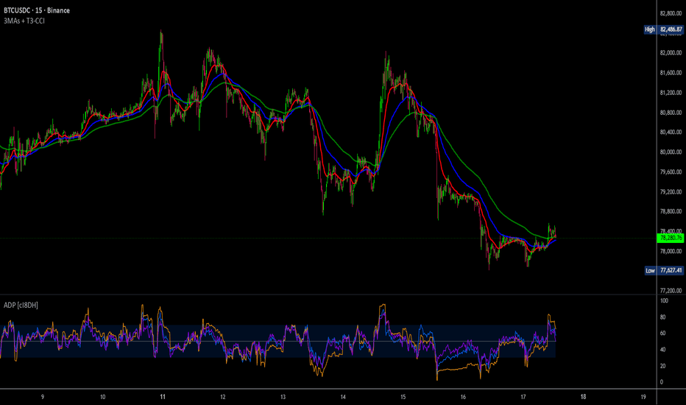The width and height of the screenshot is (686, 405).
Task: Click the 80 level on the ADP scale
Action: coord(662,317)
